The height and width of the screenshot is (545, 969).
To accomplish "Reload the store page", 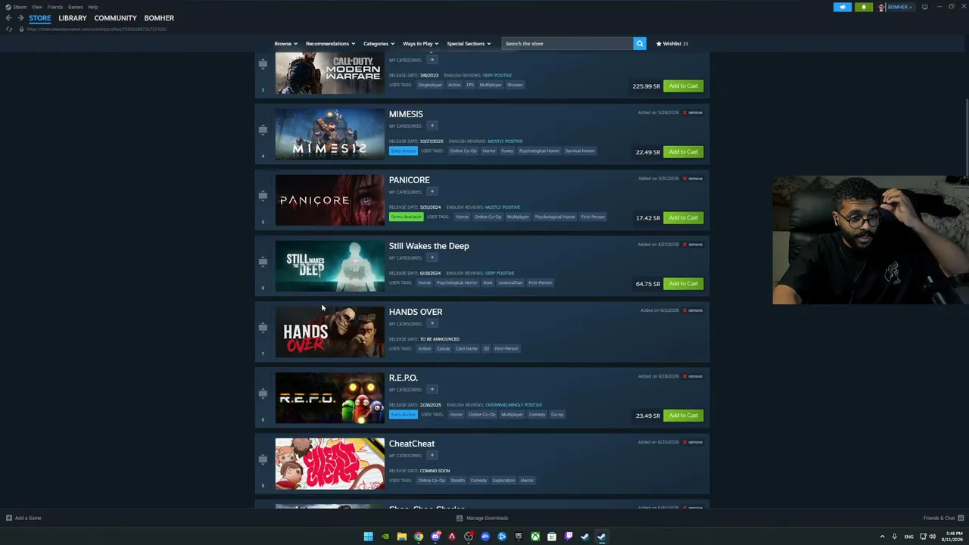I will tap(8, 29).
